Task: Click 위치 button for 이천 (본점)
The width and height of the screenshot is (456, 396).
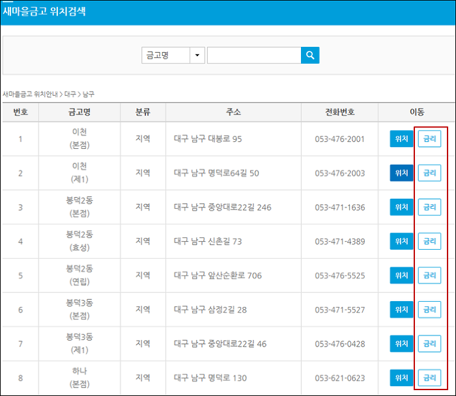Action: point(401,139)
